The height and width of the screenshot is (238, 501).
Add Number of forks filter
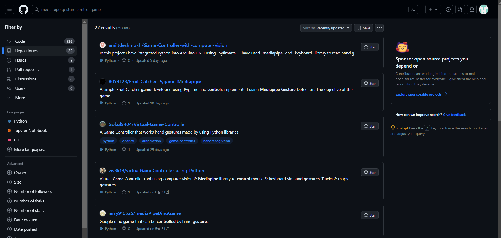(40, 201)
